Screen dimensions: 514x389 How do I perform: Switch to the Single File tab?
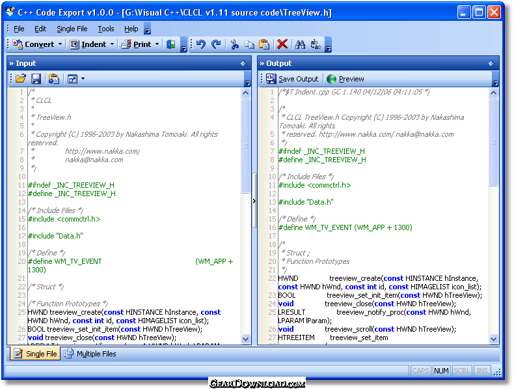click(35, 354)
